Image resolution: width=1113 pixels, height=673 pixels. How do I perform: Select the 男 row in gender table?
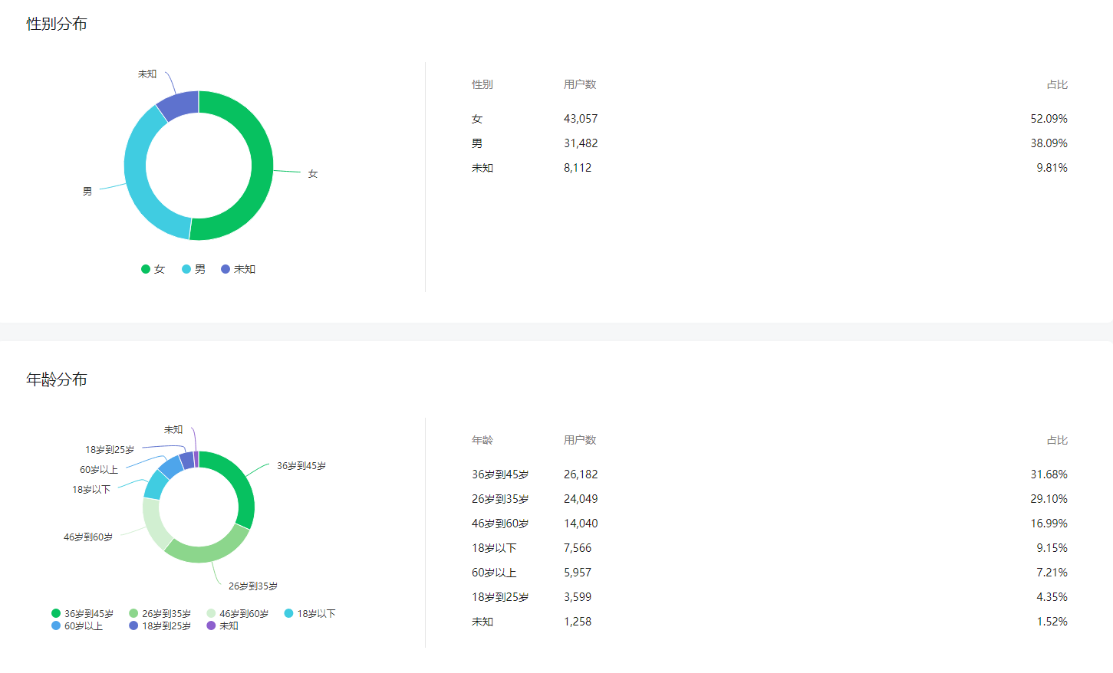click(767, 143)
